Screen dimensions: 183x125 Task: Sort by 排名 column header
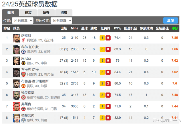7,28
